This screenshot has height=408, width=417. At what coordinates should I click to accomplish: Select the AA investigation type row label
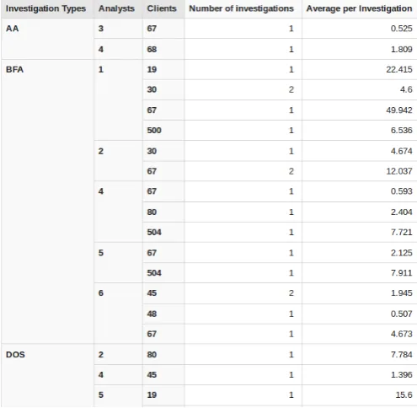[13, 29]
